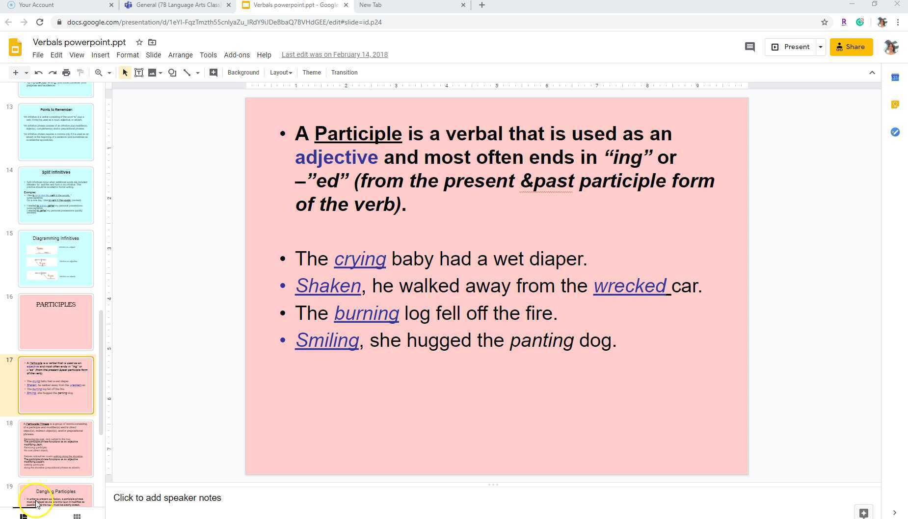
Task: Click the Share button
Action: (851, 47)
